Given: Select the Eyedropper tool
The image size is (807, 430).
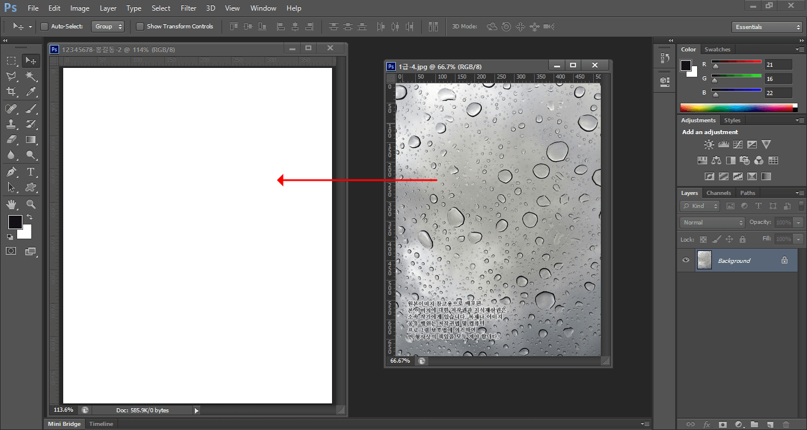Looking at the screenshot, I should coord(31,92).
